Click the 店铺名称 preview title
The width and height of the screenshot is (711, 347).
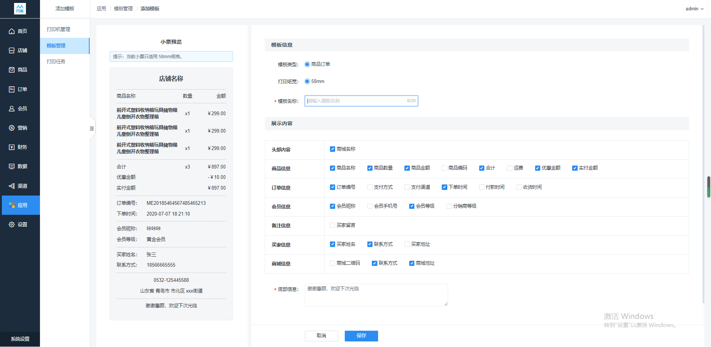[x=171, y=79]
